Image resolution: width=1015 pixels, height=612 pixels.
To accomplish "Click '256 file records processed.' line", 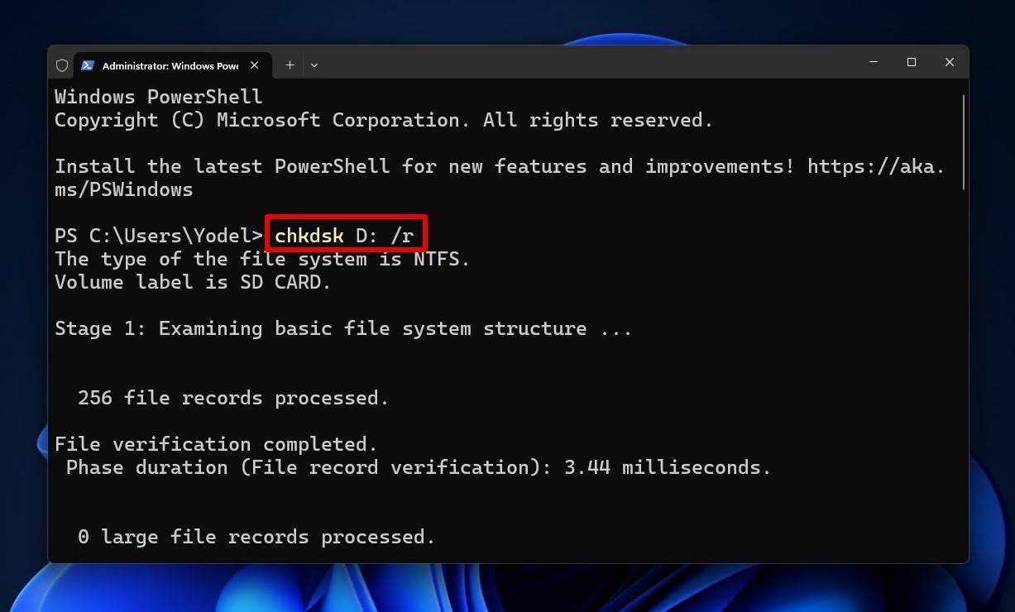I will pos(233,398).
